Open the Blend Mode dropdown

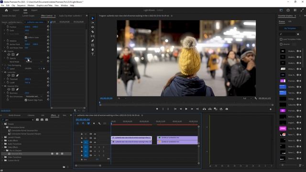pos(34,62)
